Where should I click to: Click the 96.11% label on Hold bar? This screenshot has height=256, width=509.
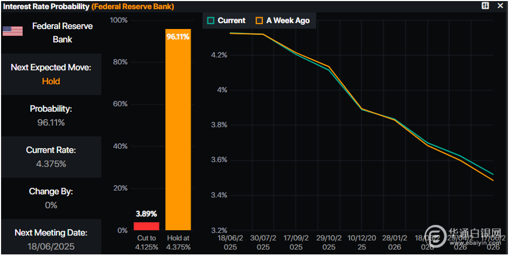coord(178,37)
